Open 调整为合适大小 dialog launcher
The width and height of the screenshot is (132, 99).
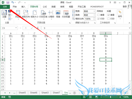95,23
